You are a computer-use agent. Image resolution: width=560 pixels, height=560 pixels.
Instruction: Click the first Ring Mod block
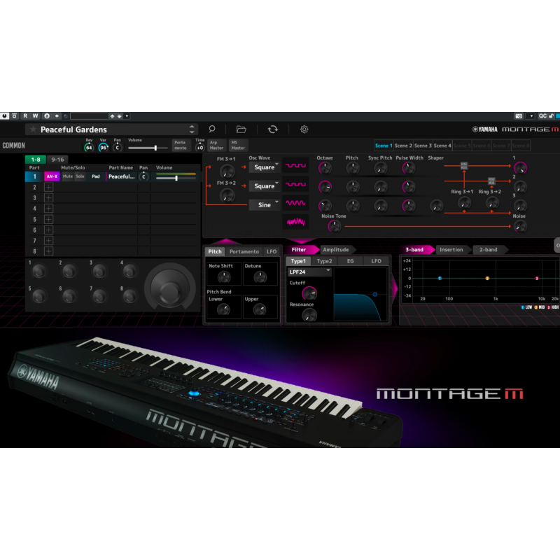(464, 166)
